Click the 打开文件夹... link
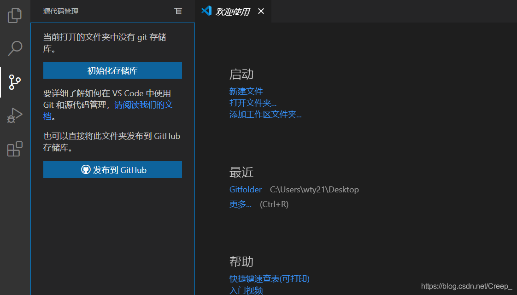Viewport: 517px width, 295px height. tap(253, 103)
